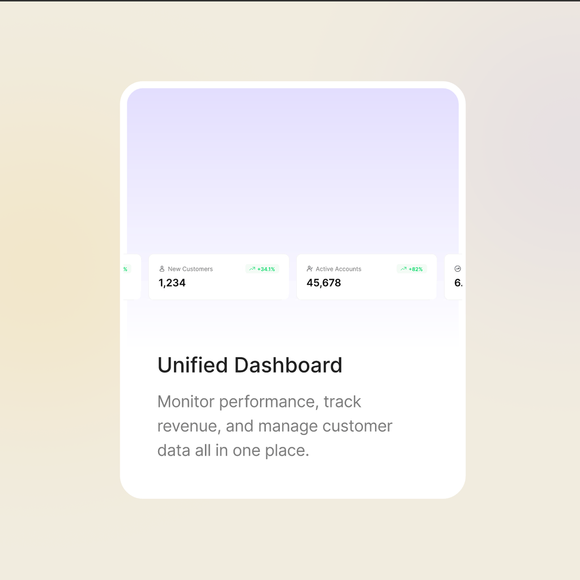The width and height of the screenshot is (580, 580).
Task: Click the upward trend arrow beside +34.1%
Action: pos(252,269)
